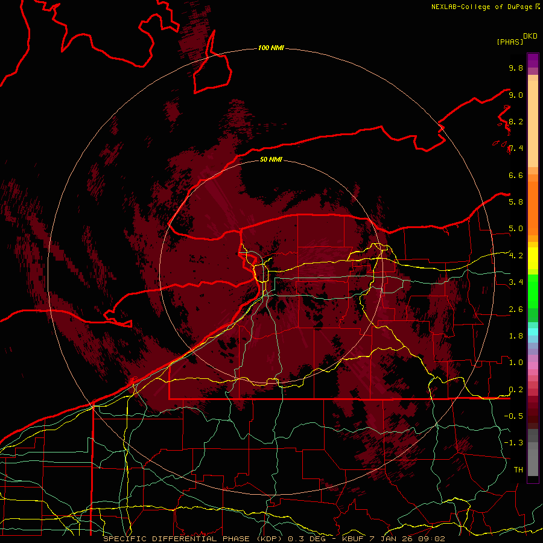Click the 0.2 scale value
The image size is (543, 543).
click(516, 390)
